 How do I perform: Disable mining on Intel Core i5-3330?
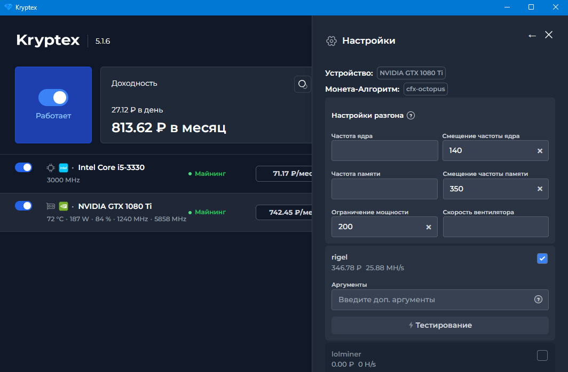point(23,167)
